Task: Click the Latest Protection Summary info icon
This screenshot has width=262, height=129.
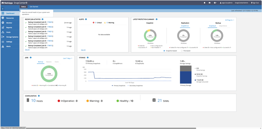Action: click(156, 19)
